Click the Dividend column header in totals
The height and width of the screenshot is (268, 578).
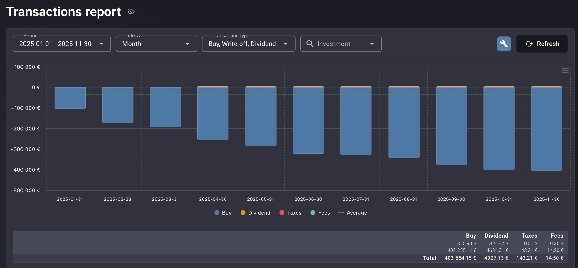click(496, 236)
